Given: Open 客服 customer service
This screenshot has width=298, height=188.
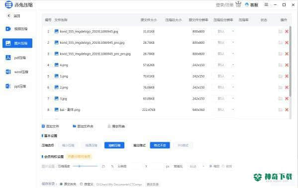Looking at the screenshot, I should click(x=252, y=5).
